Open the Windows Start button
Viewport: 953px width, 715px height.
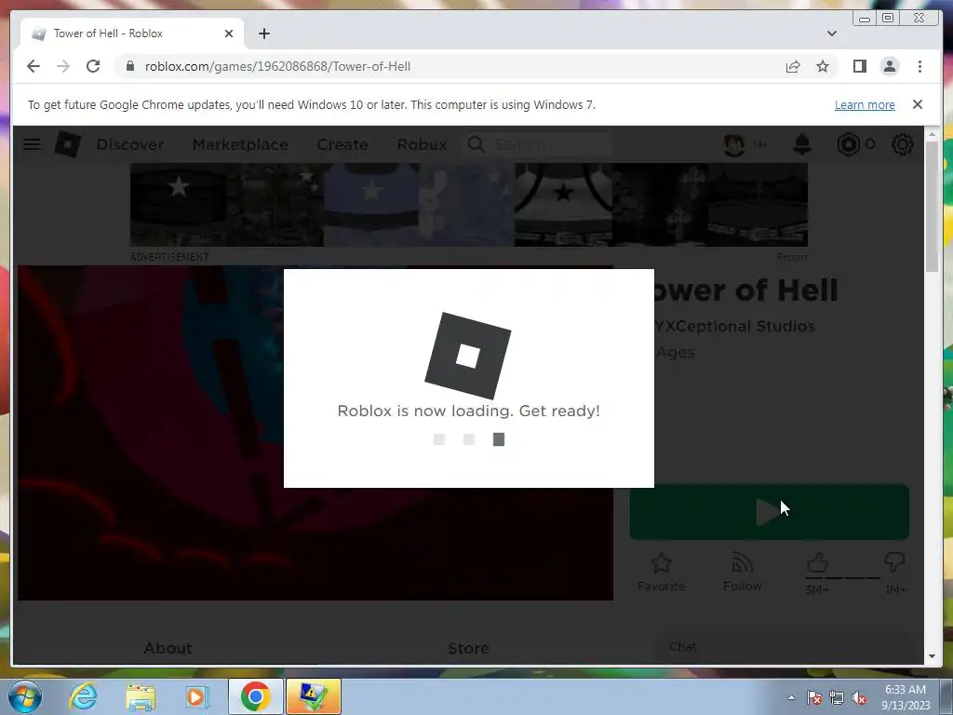coord(25,696)
